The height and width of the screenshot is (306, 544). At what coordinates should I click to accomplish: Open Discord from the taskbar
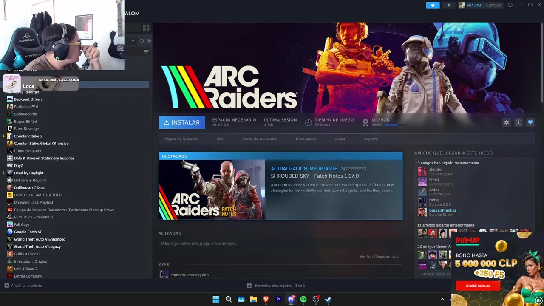[291, 299]
